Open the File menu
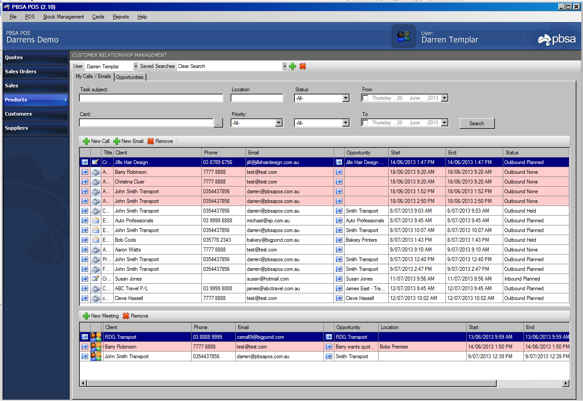The image size is (583, 401). click(x=13, y=17)
